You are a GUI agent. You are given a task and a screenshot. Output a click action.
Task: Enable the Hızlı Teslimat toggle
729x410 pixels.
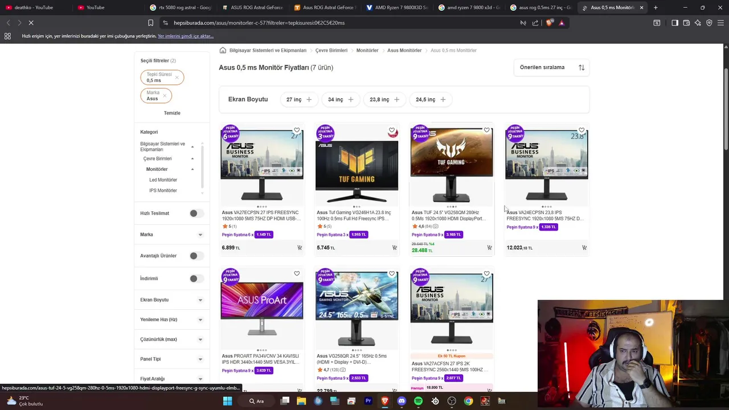pyautogui.click(x=196, y=213)
